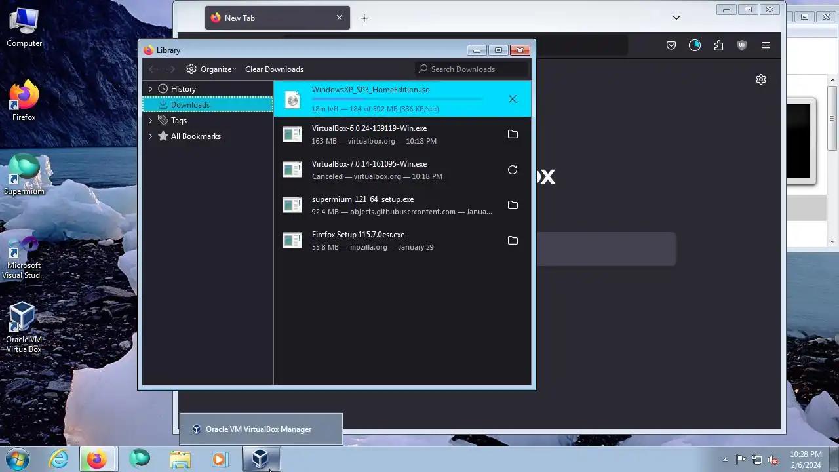Open Firefox Pocket save icon
The image size is (839, 472).
click(671, 45)
